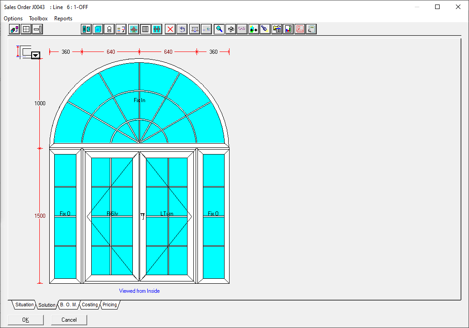Click the undo arrow toolbar icon
Image resolution: width=469 pixels, height=328 pixels.
point(182,29)
